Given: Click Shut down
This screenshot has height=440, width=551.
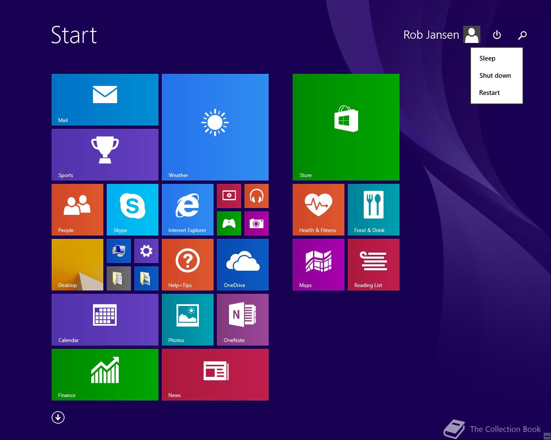Looking at the screenshot, I should point(495,75).
